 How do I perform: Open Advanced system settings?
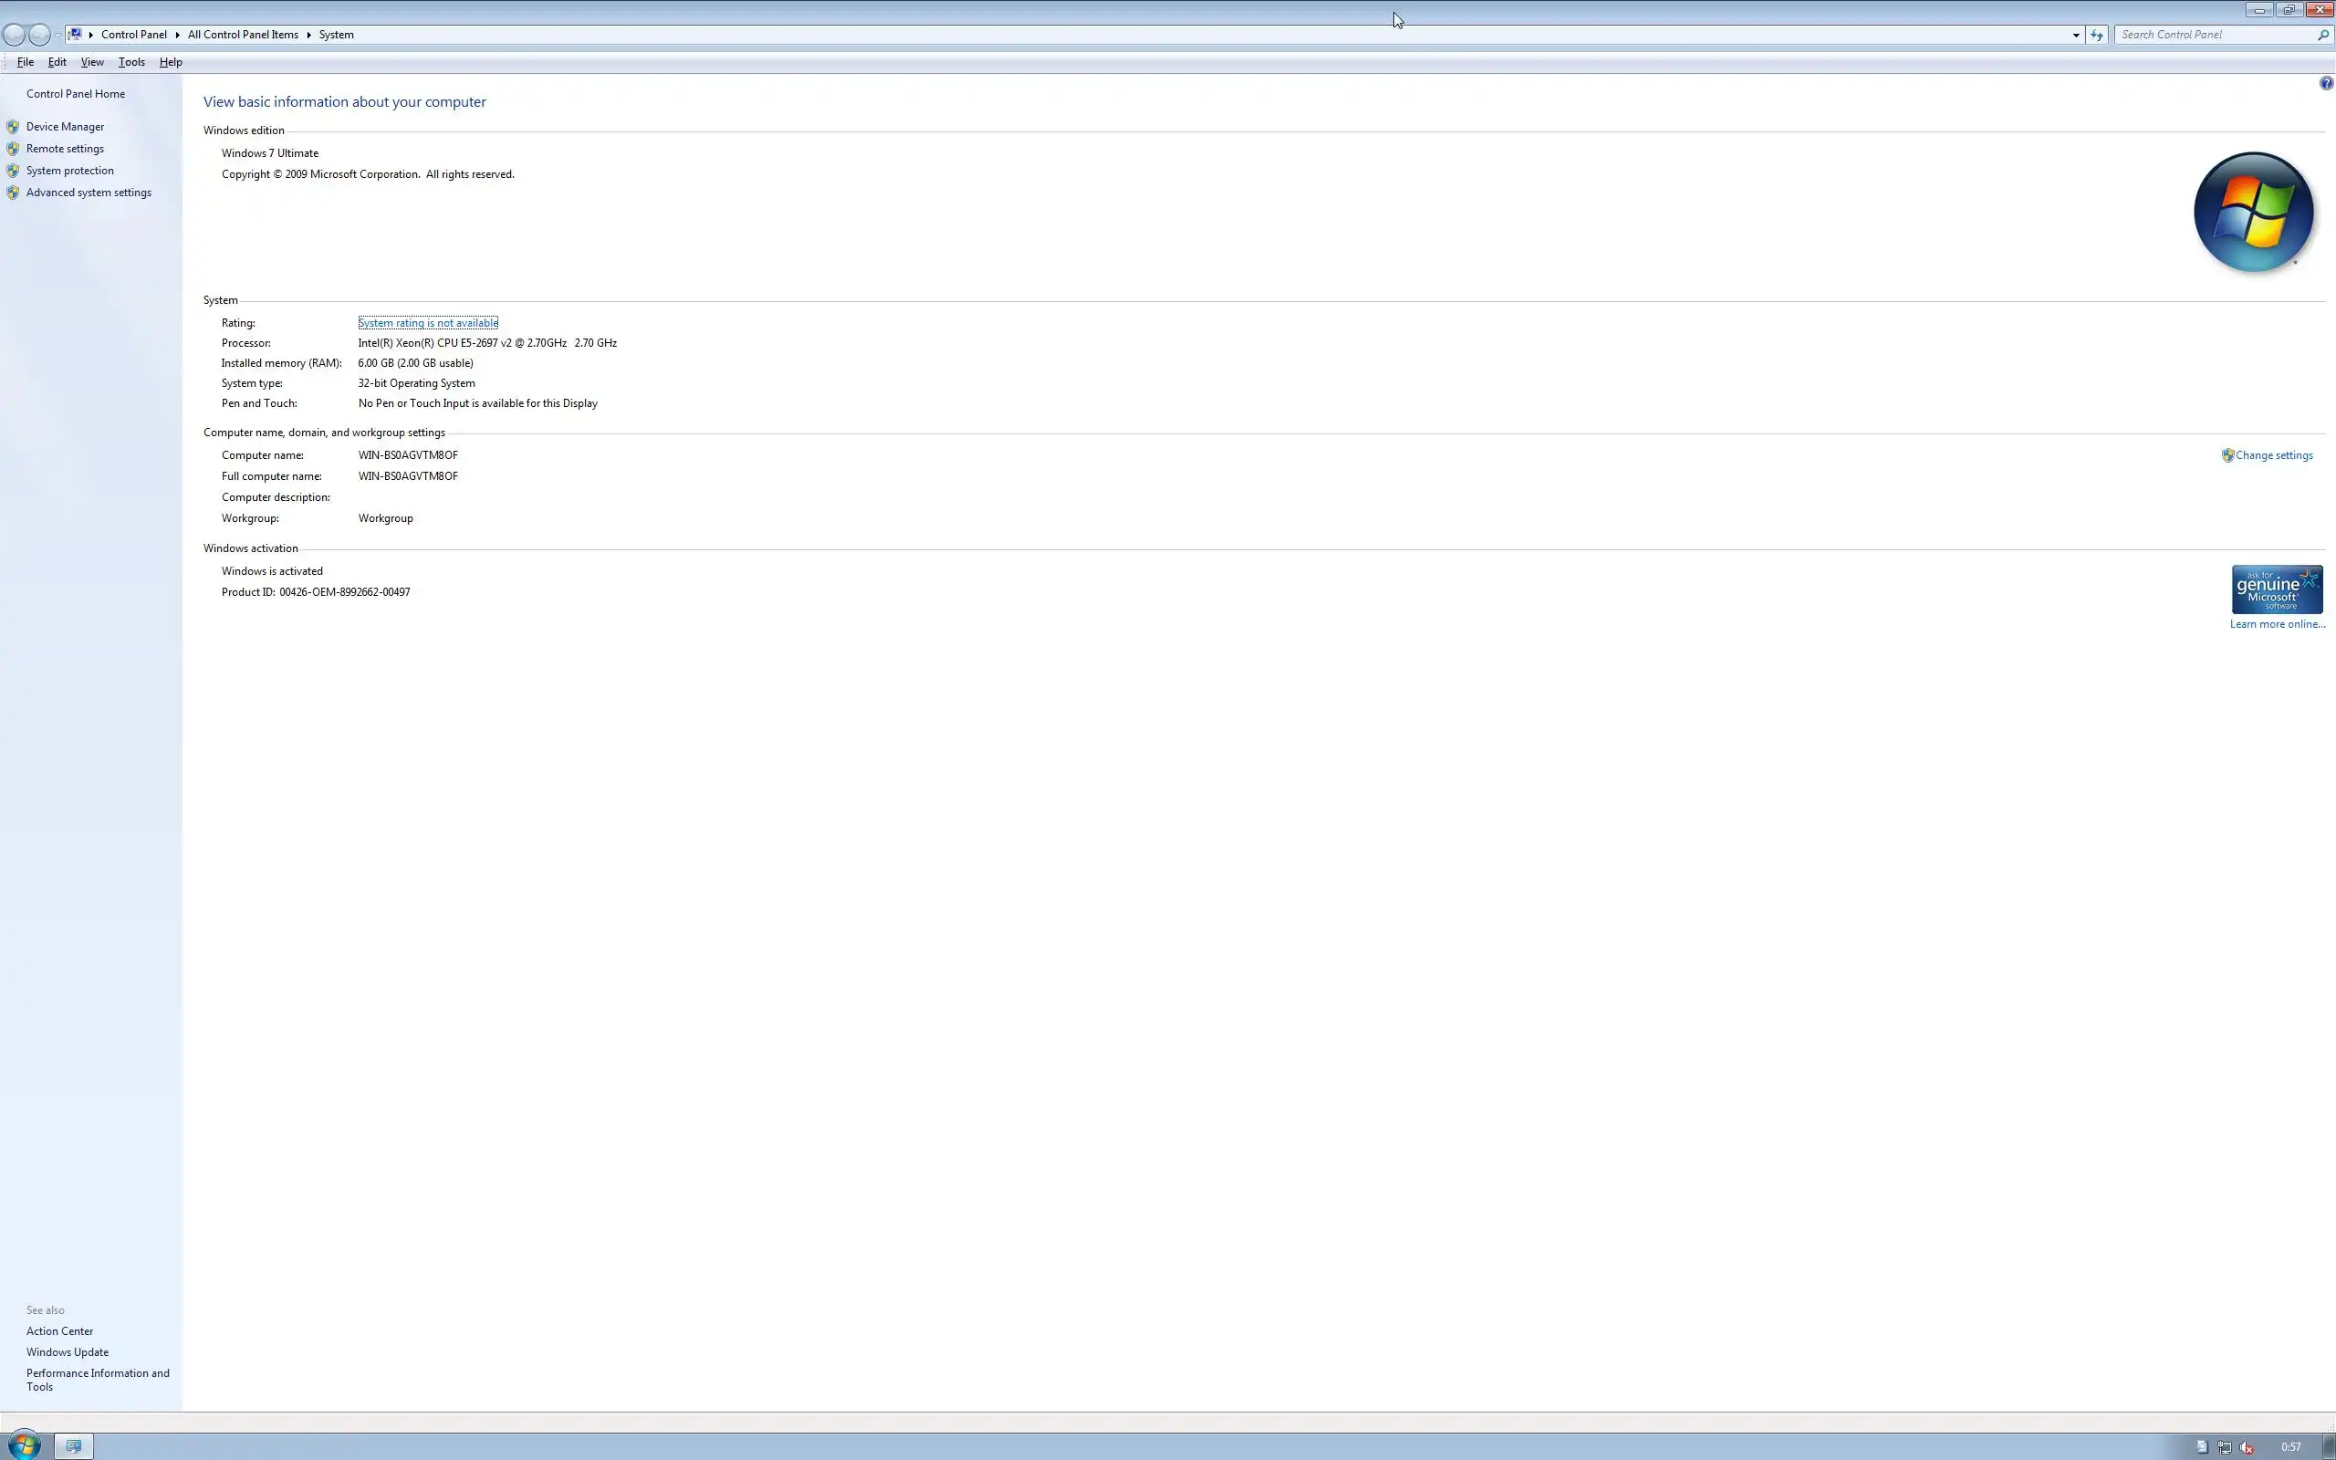(x=88, y=193)
